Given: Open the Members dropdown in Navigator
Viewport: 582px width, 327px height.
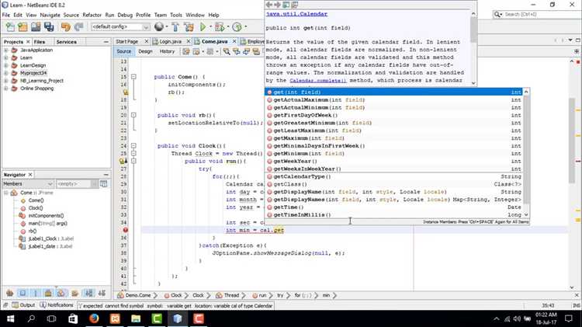Looking at the screenshot, I should (28, 183).
